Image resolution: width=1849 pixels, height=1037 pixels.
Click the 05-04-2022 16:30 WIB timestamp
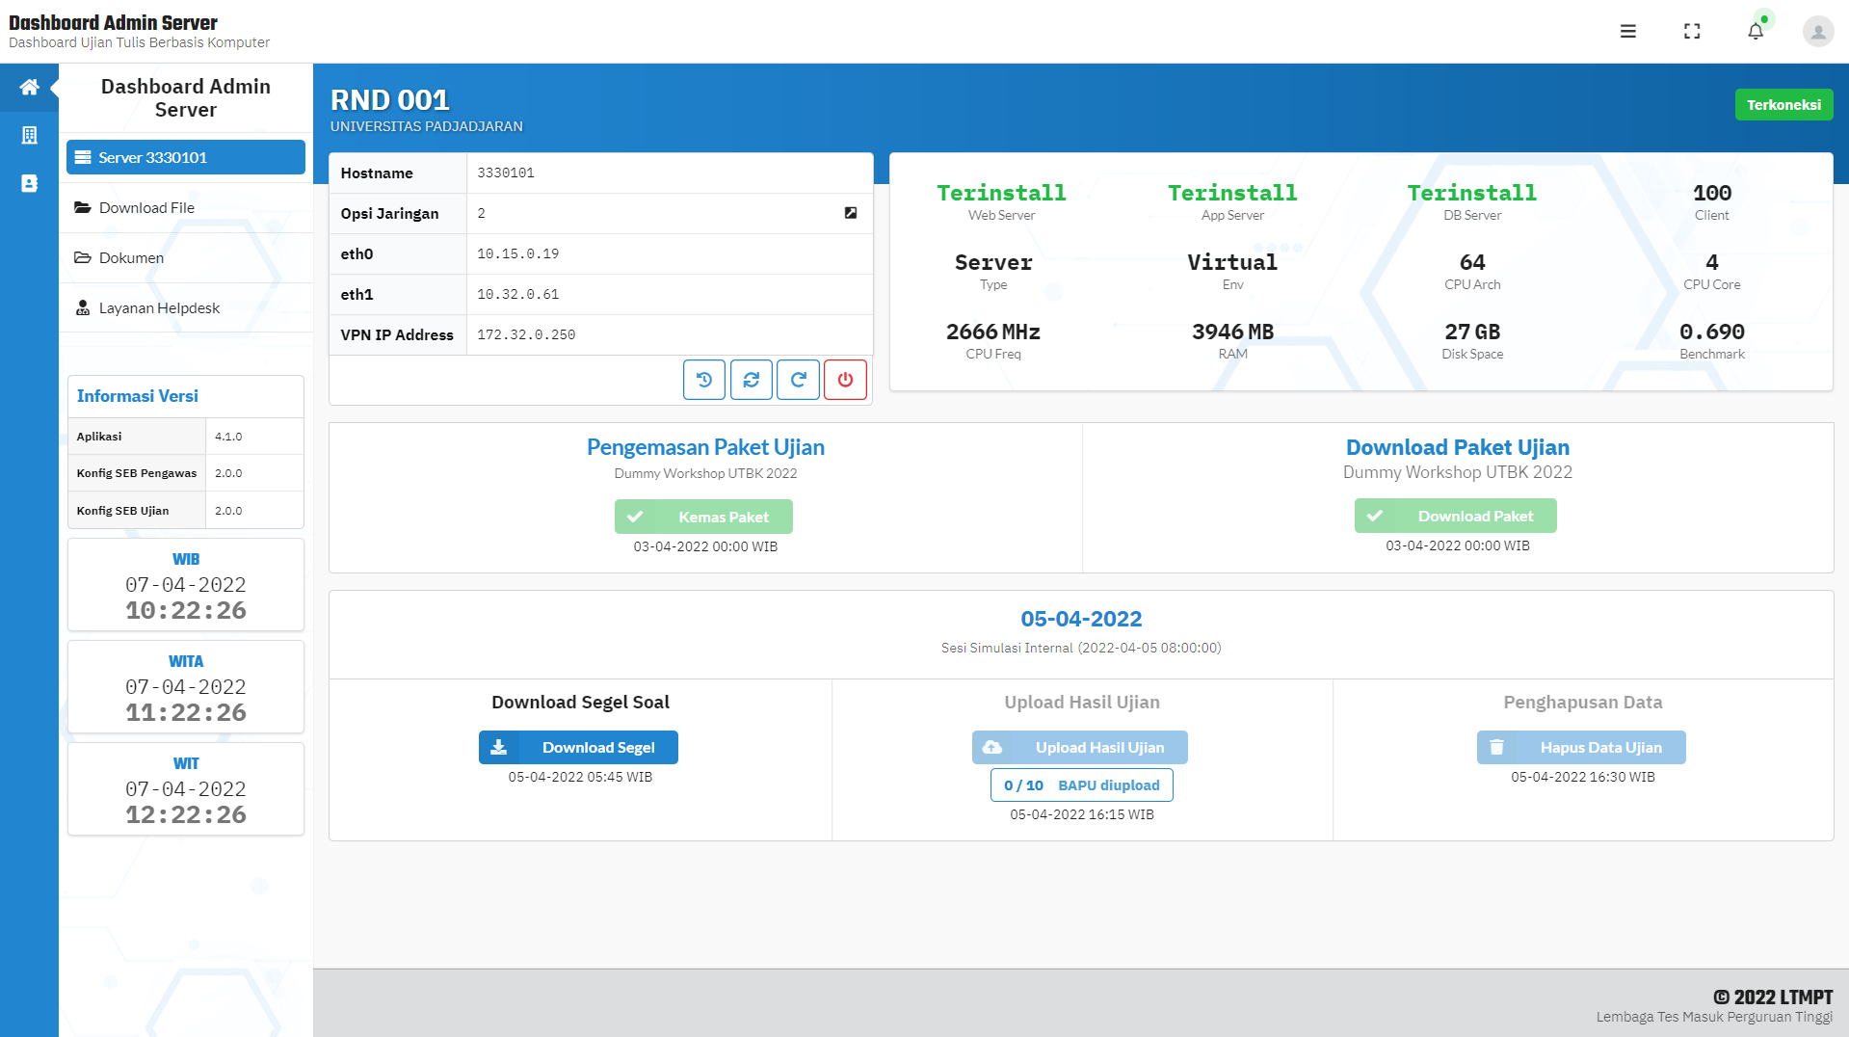click(1583, 777)
